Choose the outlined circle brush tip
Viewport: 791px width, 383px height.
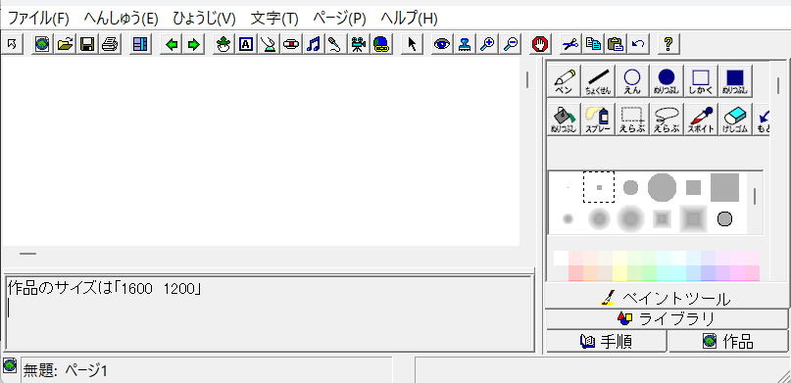(724, 218)
